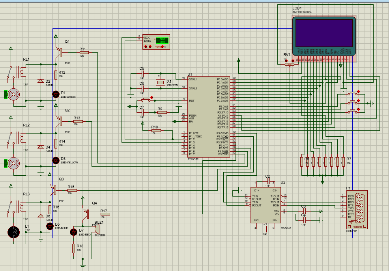Select the R13 resistor body
The width and height of the screenshot is (389, 271).
coord(78,121)
